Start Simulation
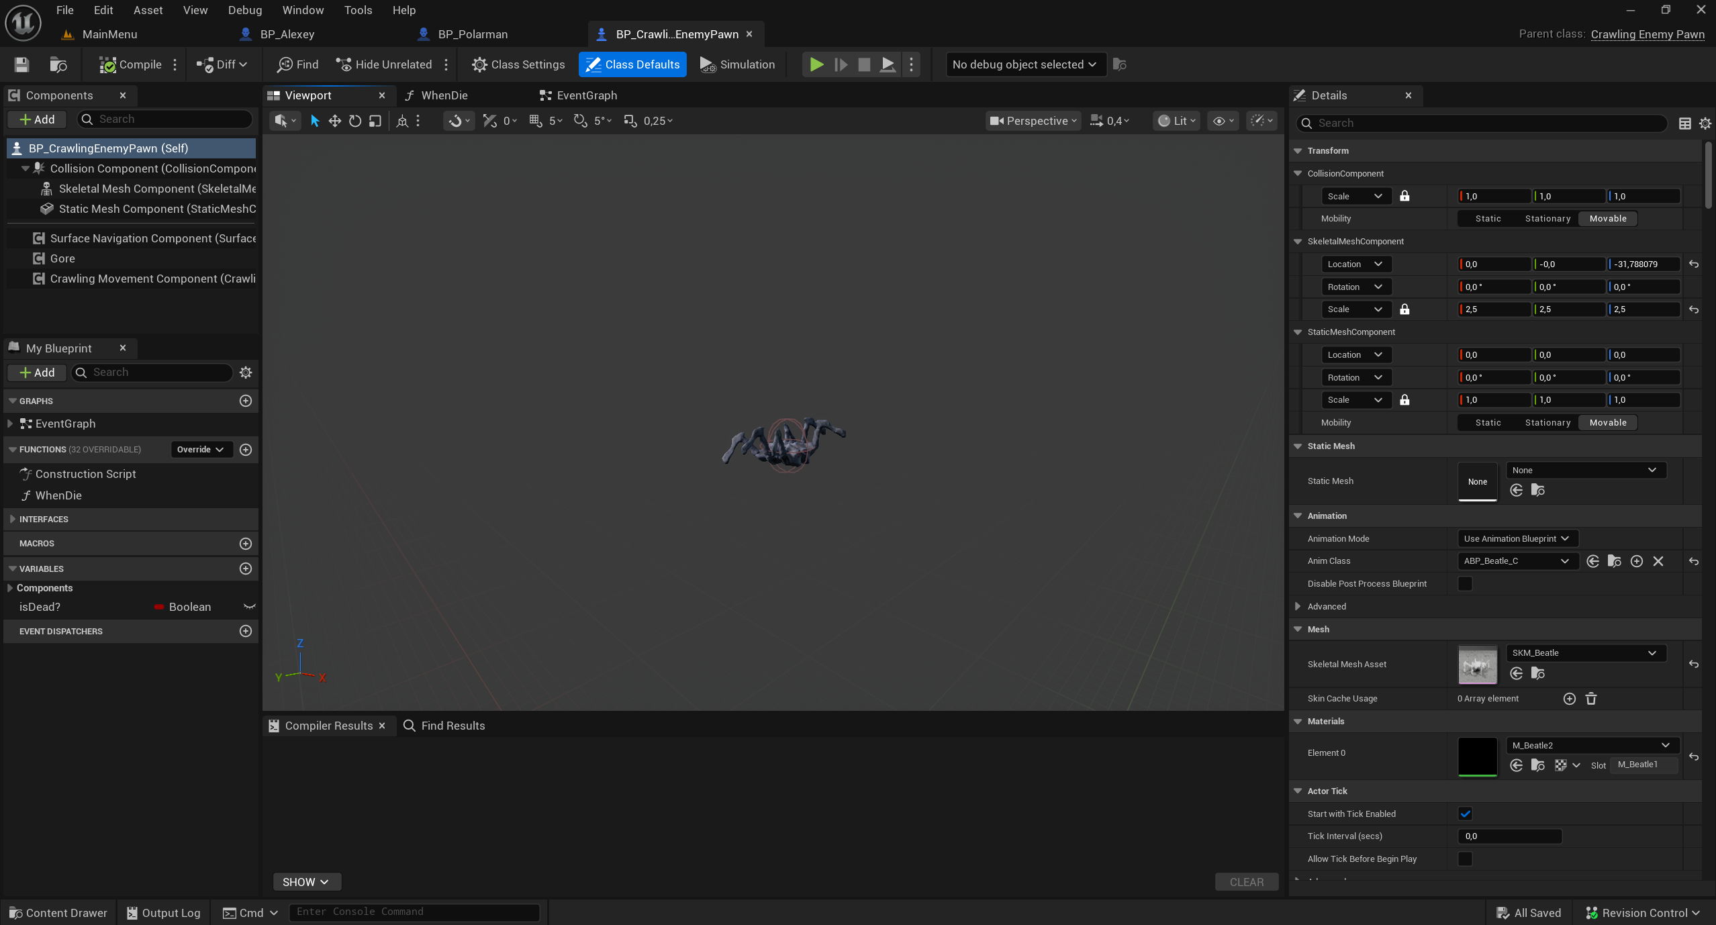This screenshot has height=925, width=1716. click(x=737, y=64)
